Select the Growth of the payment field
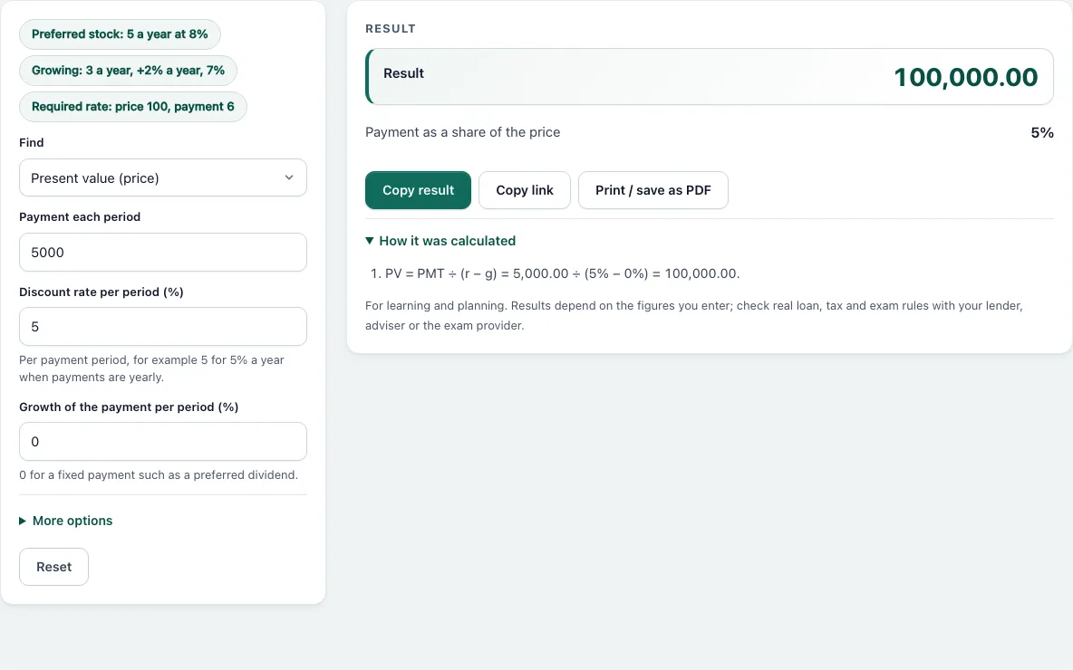The image size is (1073, 670). (163, 442)
